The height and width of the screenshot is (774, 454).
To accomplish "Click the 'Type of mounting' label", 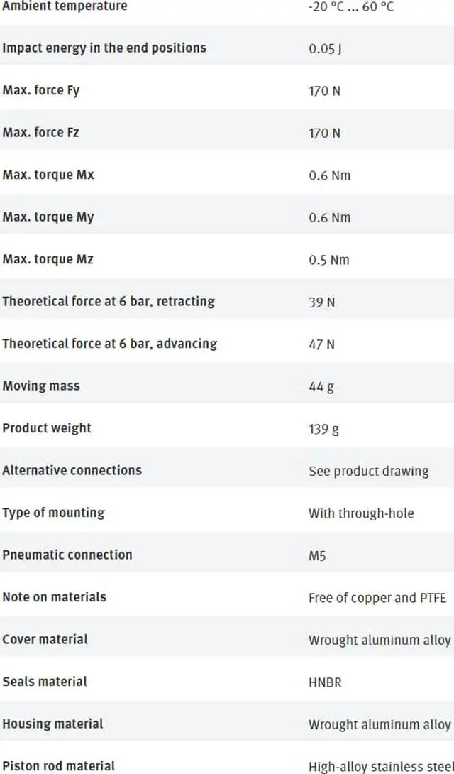I will tap(53, 513).
